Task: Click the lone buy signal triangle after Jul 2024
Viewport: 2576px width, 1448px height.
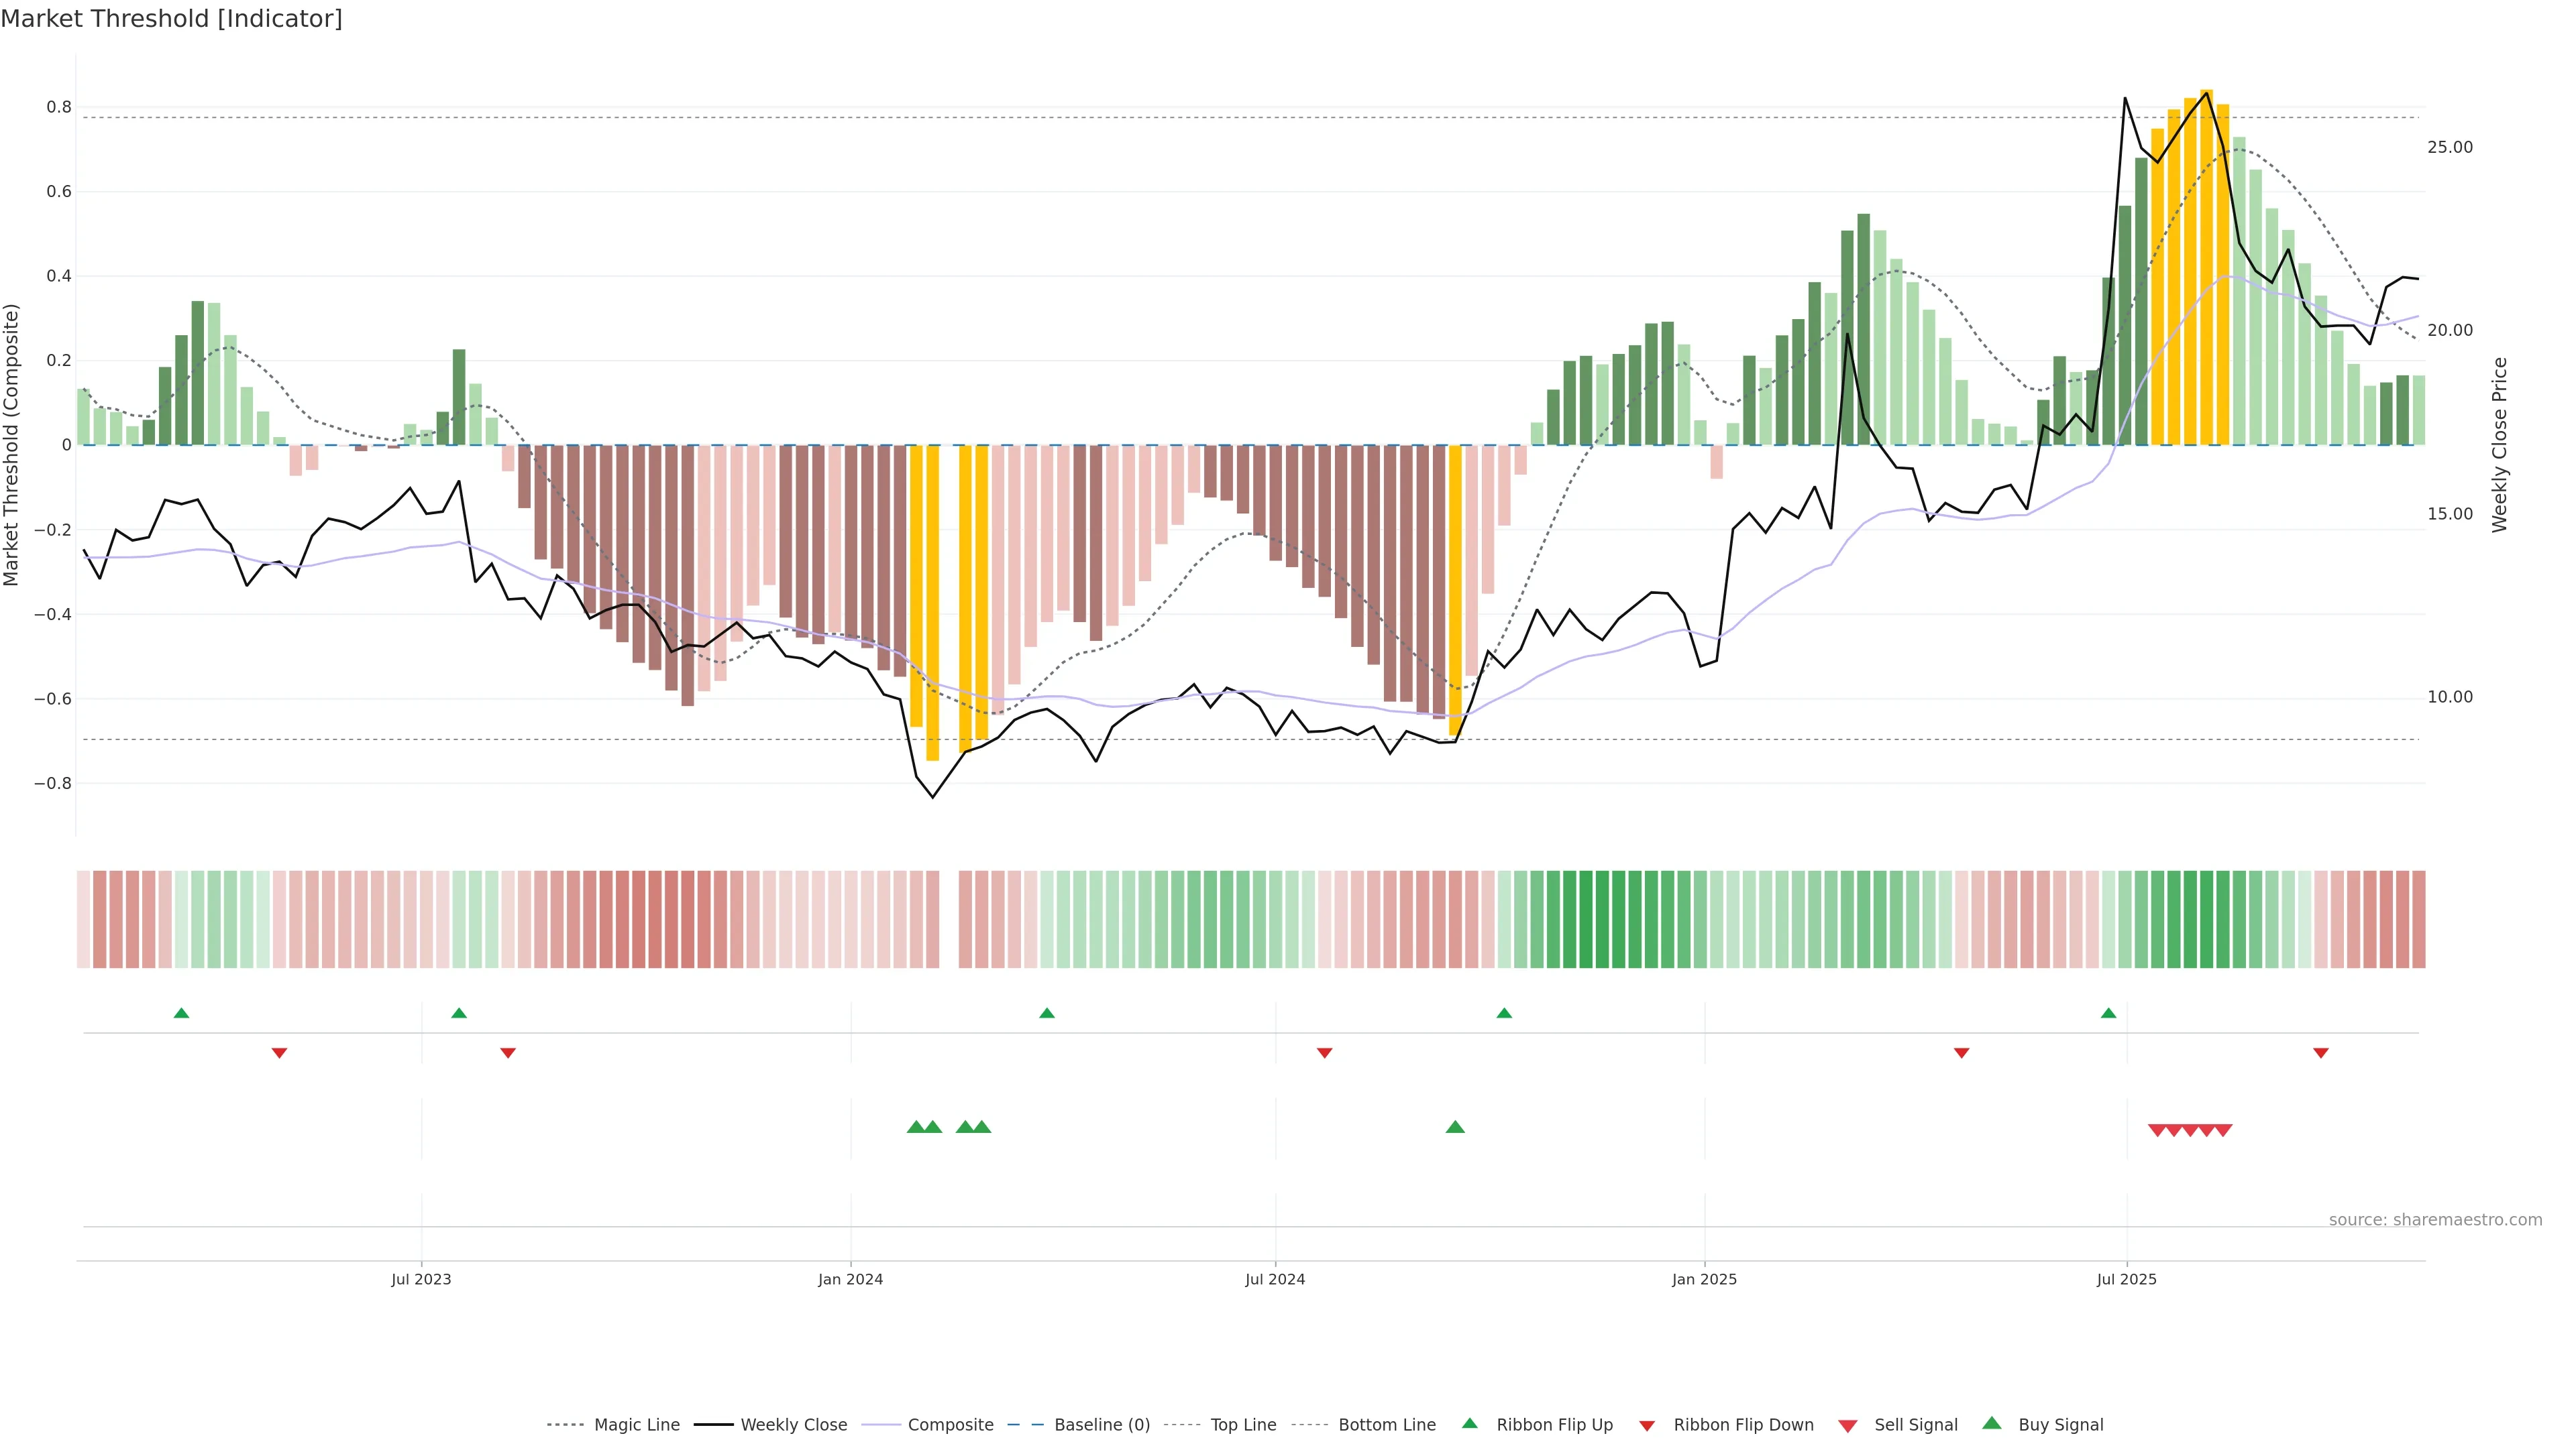Action: point(1455,1127)
